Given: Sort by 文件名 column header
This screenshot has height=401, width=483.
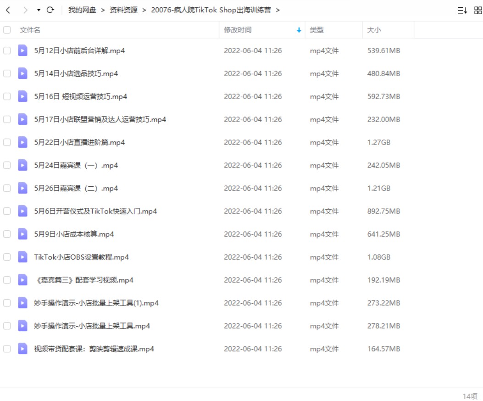Looking at the screenshot, I should pos(30,30).
